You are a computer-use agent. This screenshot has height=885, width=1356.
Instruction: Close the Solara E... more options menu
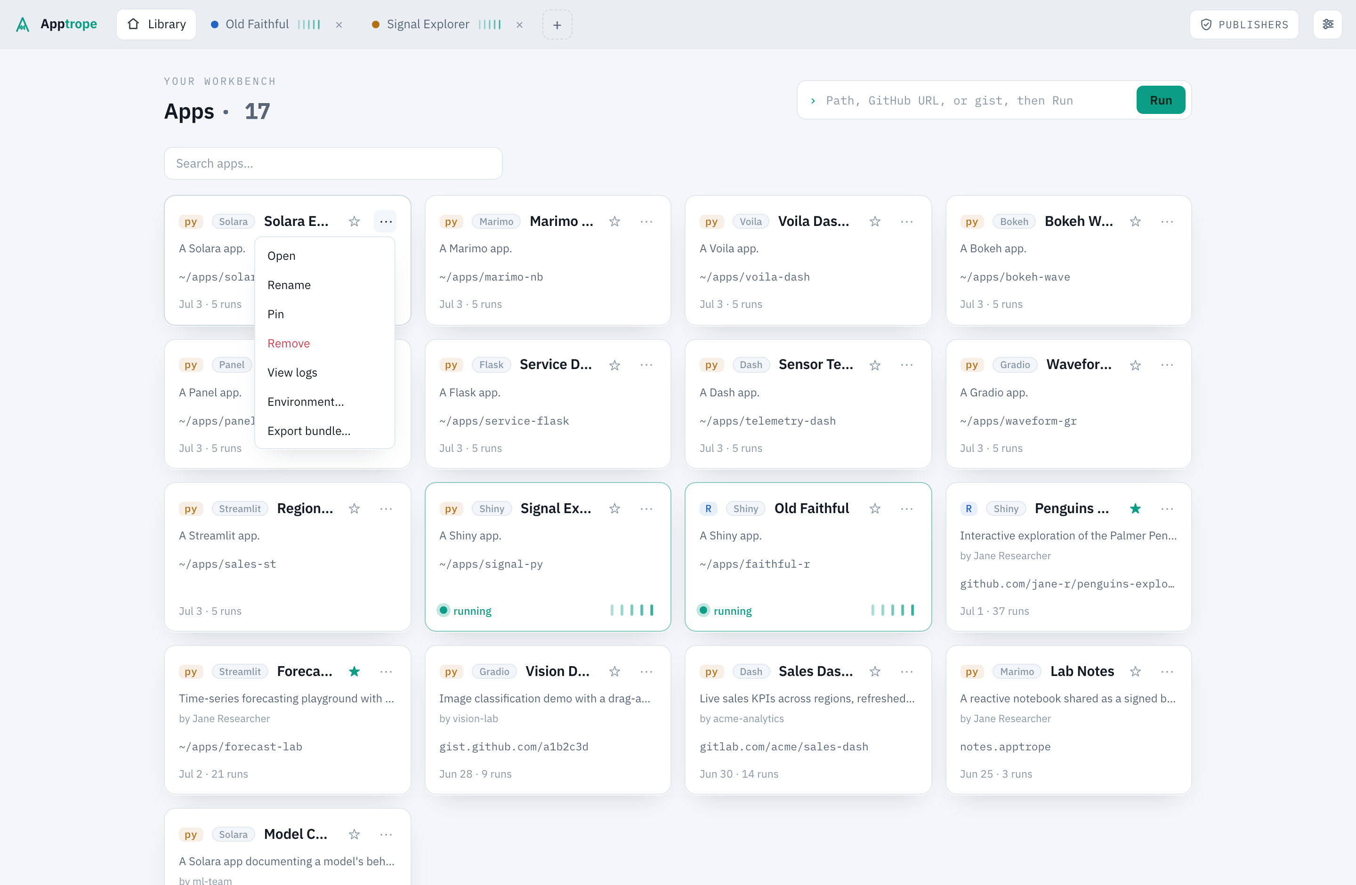[x=386, y=221]
